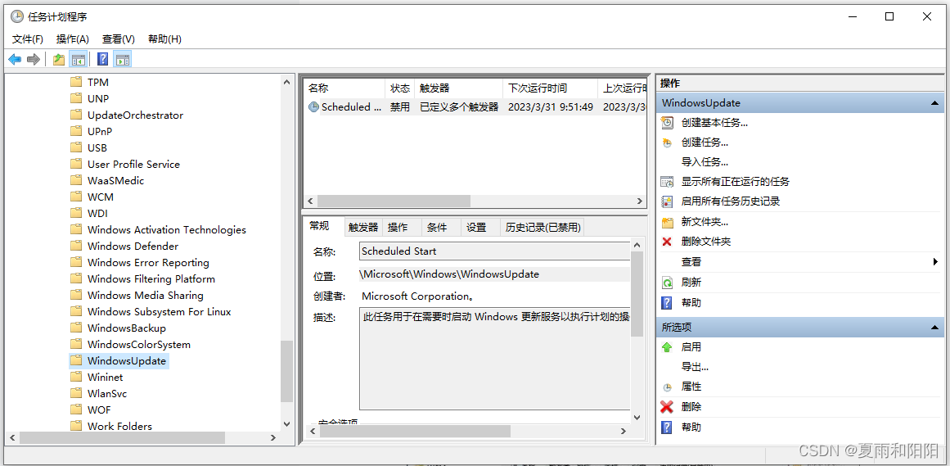Open the 操作(A) menu
Screen dimensions: 950x466
[73, 38]
